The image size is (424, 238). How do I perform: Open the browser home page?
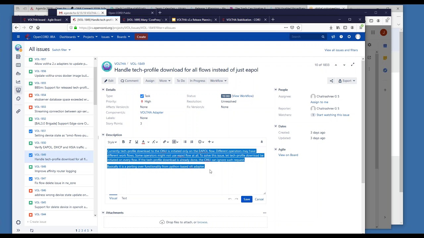[x=38, y=28]
